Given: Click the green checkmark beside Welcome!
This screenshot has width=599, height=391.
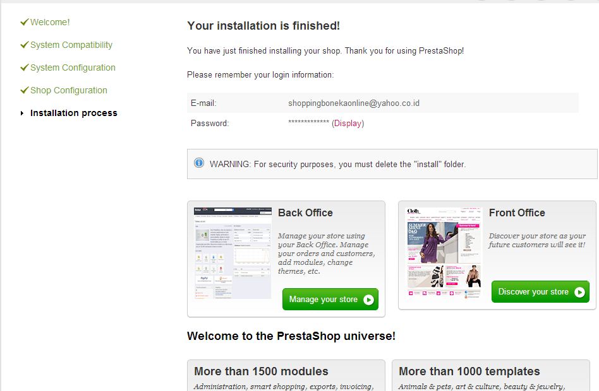Looking at the screenshot, I should pyautogui.click(x=25, y=22).
